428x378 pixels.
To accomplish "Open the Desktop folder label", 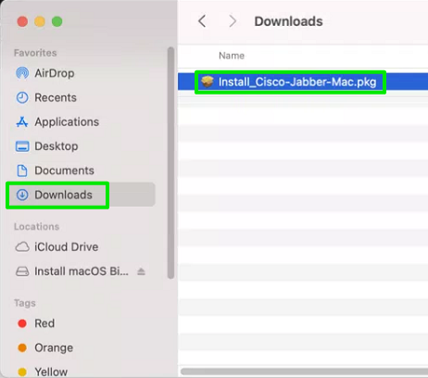I will tap(57, 146).
